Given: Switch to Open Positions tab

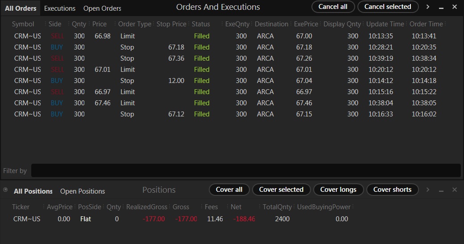Looking at the screenshot, I should pyautogui.click(x=83, y=191).
